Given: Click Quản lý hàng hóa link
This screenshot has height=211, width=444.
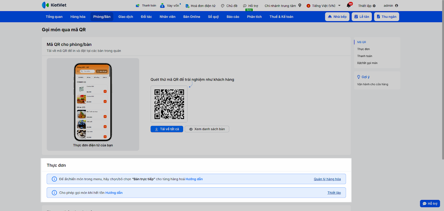Looking at the screenshot, I should pos(327,179).
